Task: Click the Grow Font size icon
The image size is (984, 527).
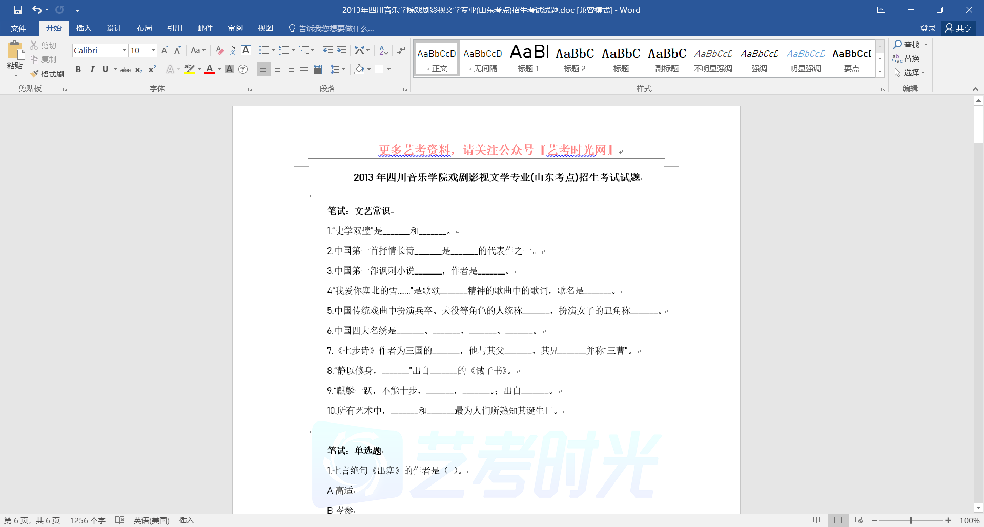Action: [x=165, y=50]
